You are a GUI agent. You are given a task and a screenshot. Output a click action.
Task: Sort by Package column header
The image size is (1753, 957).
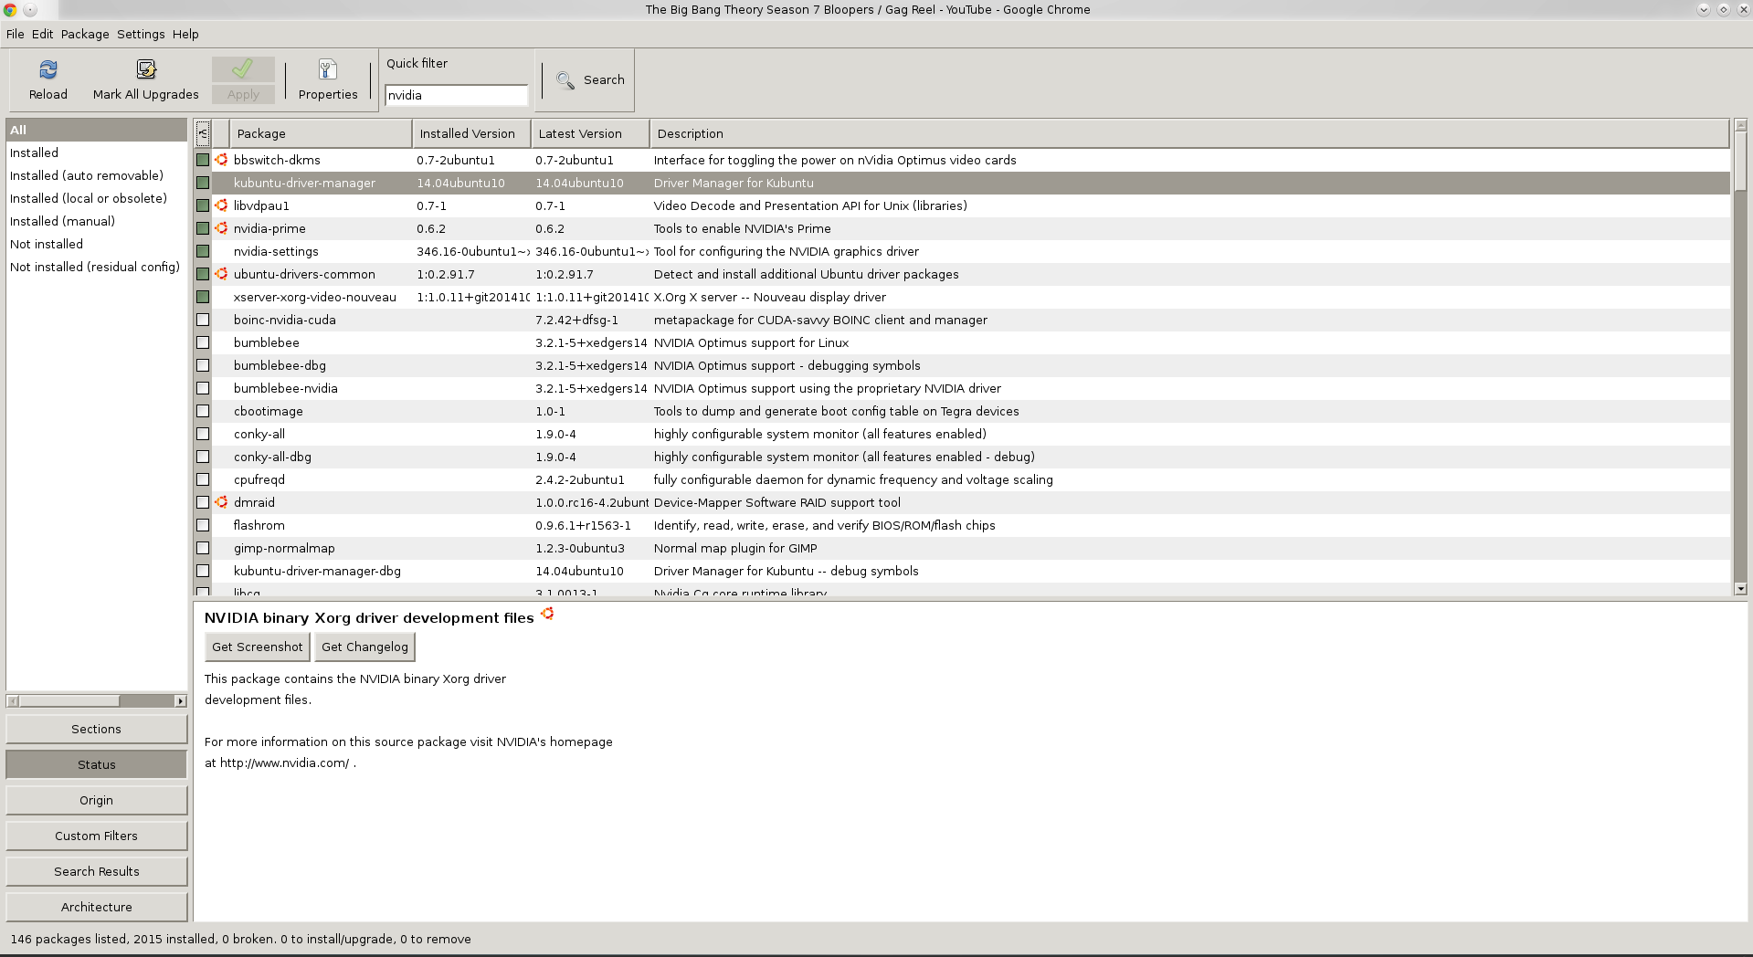click(321, 133)
